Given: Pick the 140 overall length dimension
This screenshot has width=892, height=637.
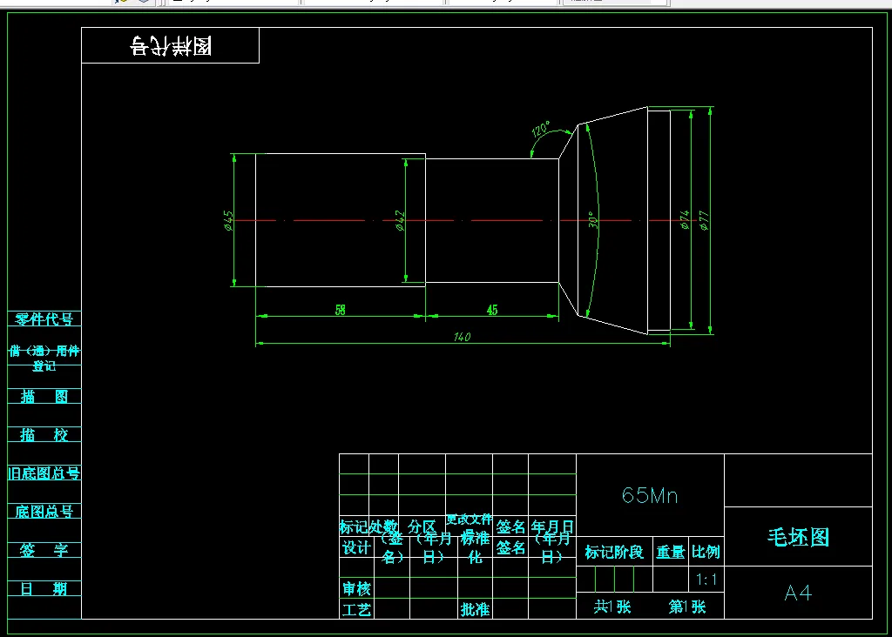Looking at the screenshot, I should [462, 337].
